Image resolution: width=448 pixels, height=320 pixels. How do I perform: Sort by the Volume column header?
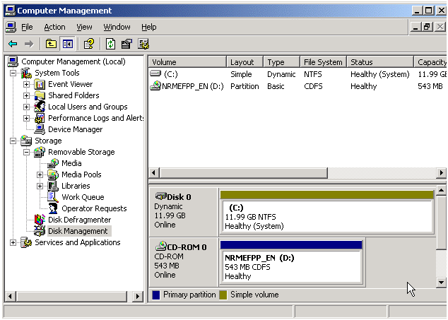click(187, 62)
